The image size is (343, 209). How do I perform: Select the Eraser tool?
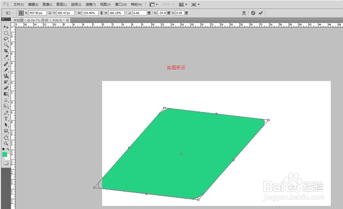click(x=6, y=88)
